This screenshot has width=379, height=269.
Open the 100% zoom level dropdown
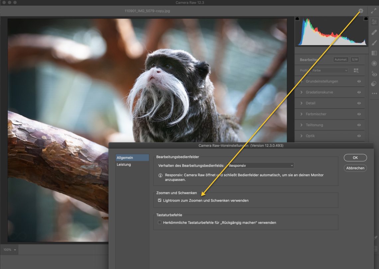pos(9,250)
